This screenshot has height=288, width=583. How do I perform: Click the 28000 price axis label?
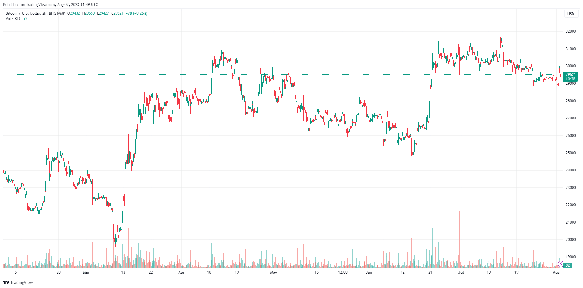[x=571, y=101]
